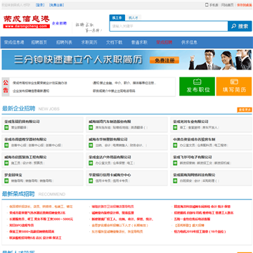
Task: Open the listing mentioning 2019年招工简章
Action: (x=200, y=232)
